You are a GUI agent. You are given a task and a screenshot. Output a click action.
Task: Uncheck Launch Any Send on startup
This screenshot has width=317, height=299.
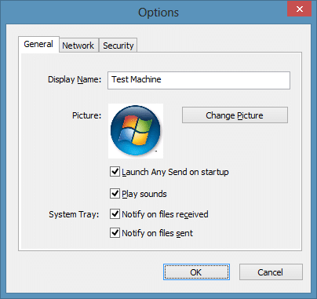(x=115, y=172)
